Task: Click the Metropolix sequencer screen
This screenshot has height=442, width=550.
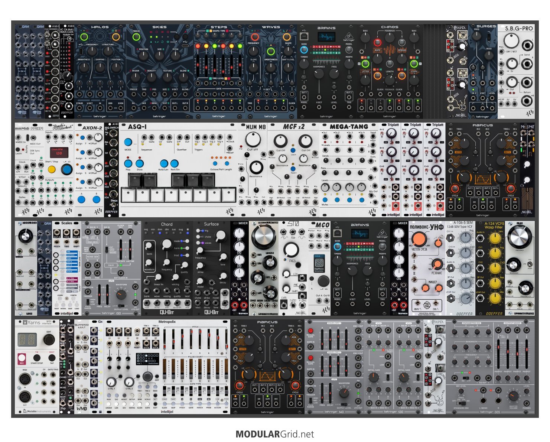Action: pyautogui.click(x=147, y=358)
